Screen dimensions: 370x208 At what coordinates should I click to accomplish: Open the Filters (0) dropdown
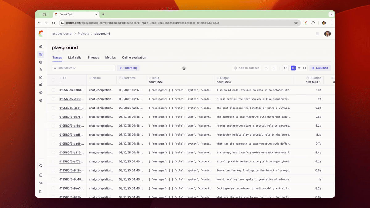click(x=128, y=68)
